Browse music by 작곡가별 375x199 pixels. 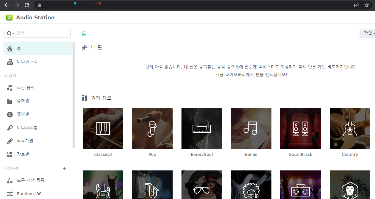pyautogui.click(x=38, y=141)
